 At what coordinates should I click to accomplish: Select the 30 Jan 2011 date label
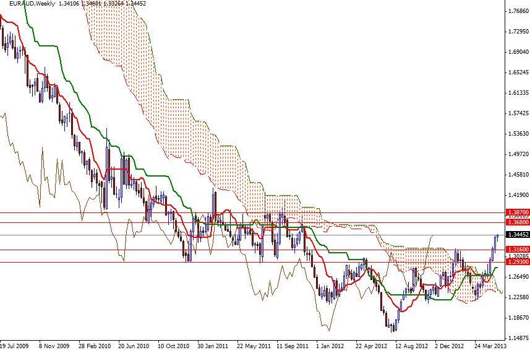pyautogui.click(x=213, y=346)
